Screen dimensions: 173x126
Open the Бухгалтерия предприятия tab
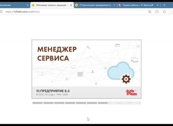tap(95, 5)
